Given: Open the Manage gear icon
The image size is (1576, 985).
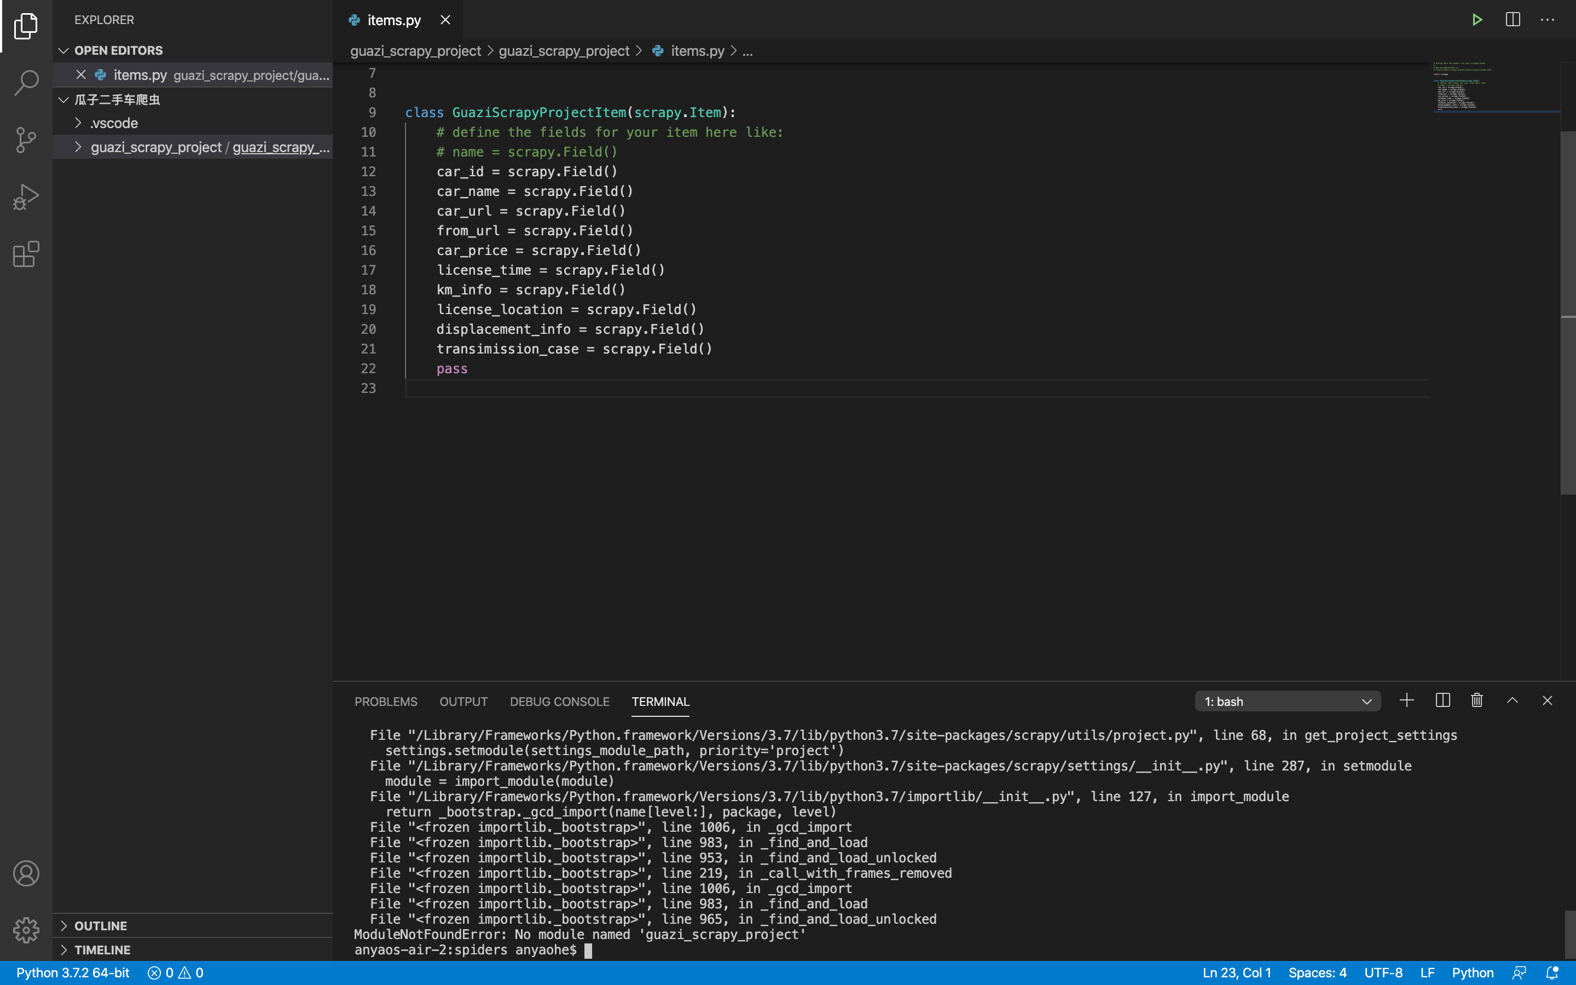Looking at the screenshot, I should pos(26,930).
